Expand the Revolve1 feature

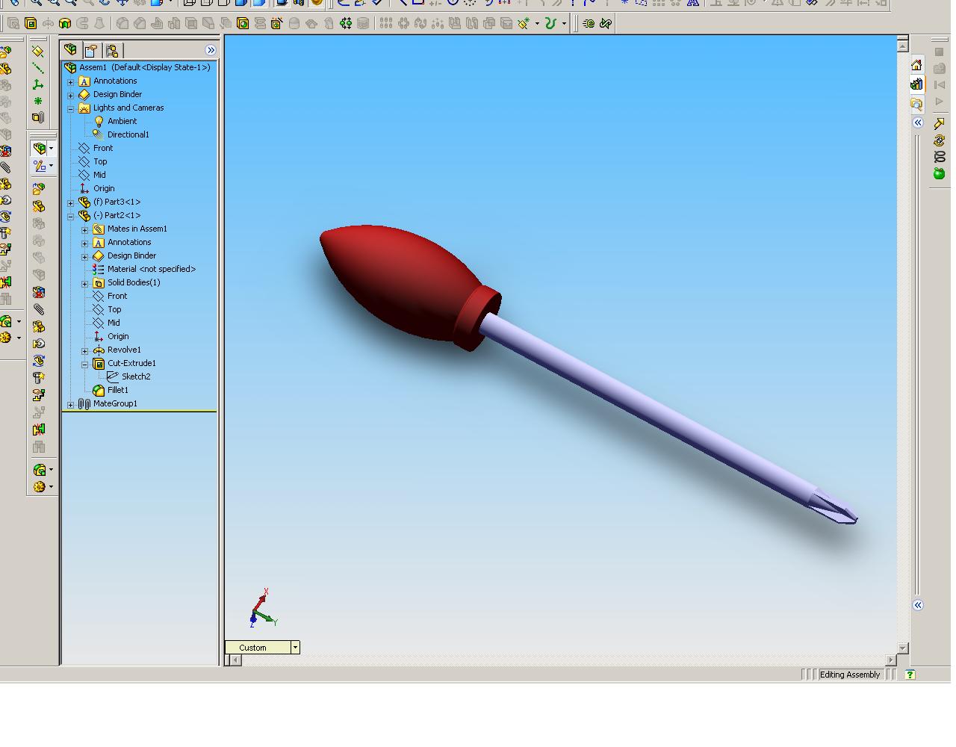coord(85,350)
